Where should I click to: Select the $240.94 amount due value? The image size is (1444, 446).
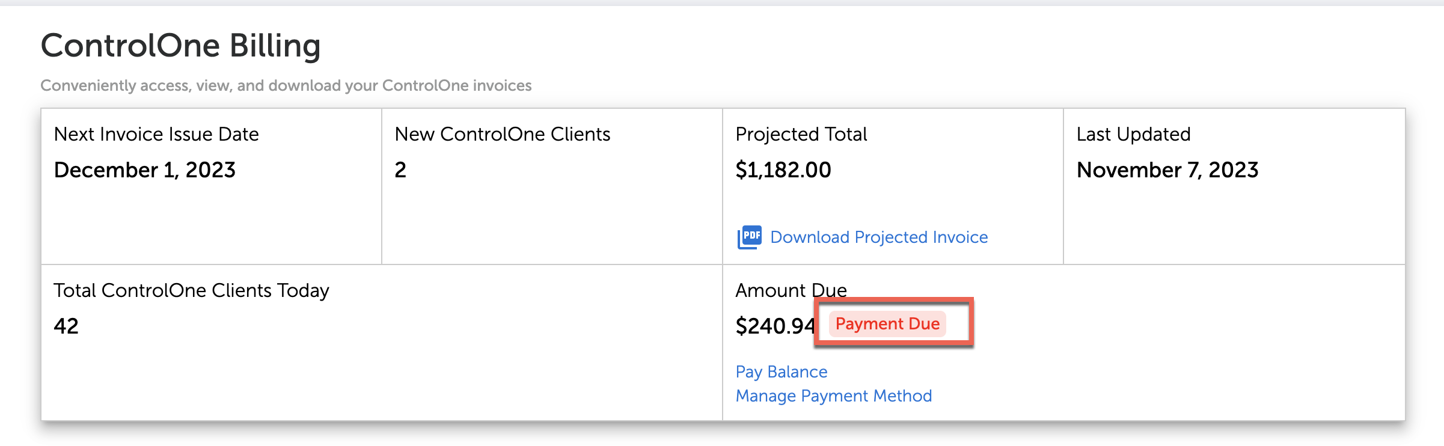click(774, 326)
